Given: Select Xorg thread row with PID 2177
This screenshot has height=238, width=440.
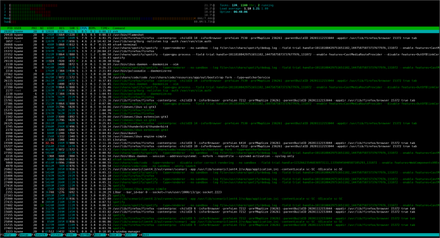Looking at the screenshot, I should [220, 91].
